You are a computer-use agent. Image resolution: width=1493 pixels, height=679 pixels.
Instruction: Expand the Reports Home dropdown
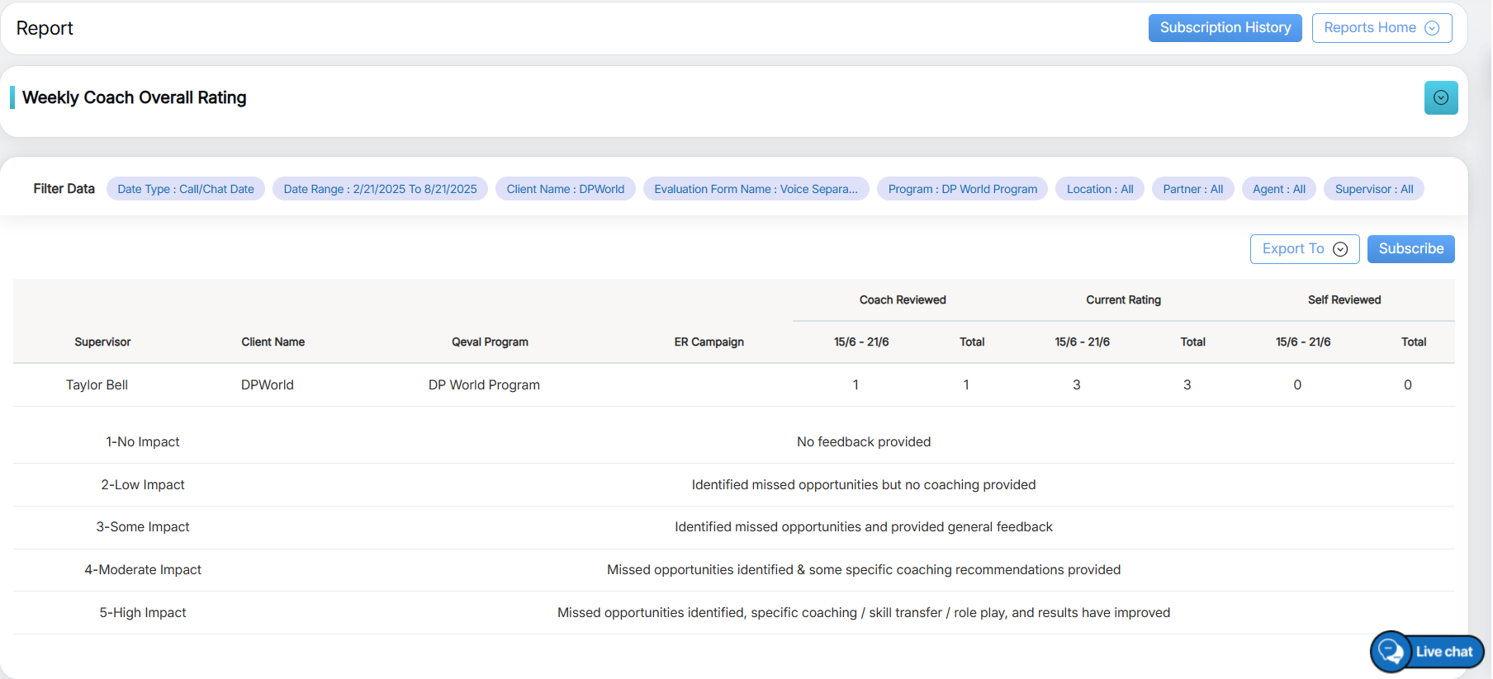pyautogui.click(x=1381, y=28)
